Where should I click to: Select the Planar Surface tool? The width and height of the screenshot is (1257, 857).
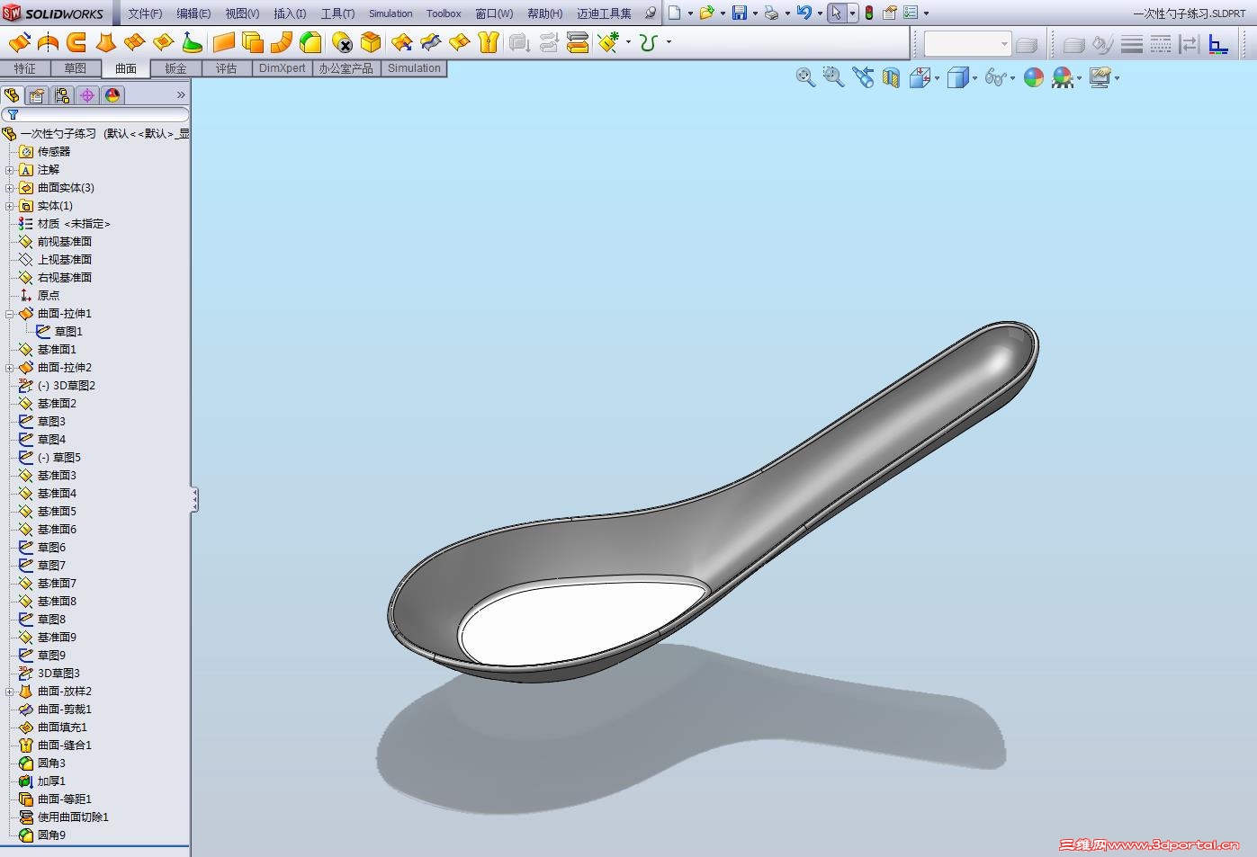pos(224,42)
